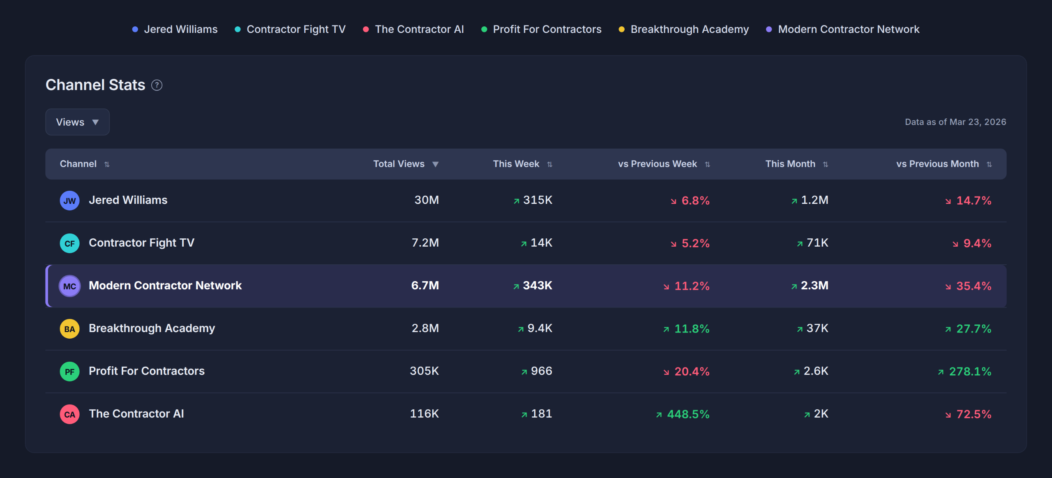
Task: Click the CA avatar for The Contractor AI
Action: 69,414
